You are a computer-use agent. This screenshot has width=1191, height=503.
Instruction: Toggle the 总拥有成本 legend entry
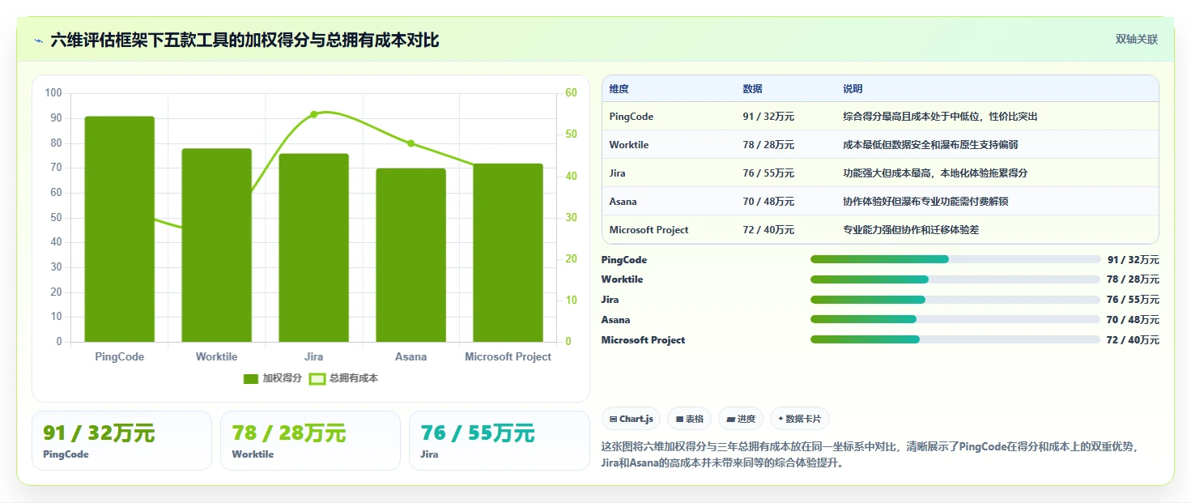click(344, 378)
